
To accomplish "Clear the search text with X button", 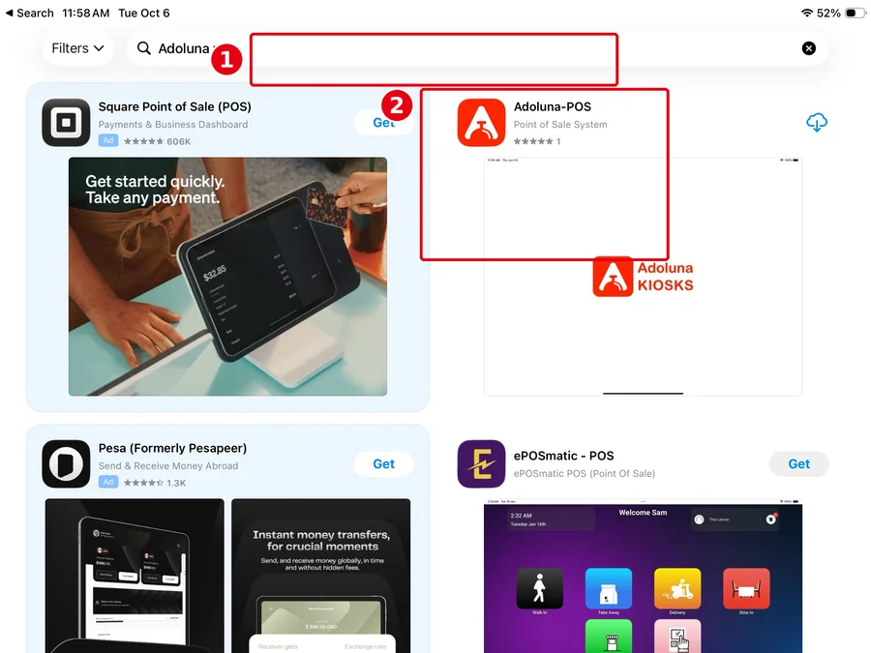I will tap(809, 48).
